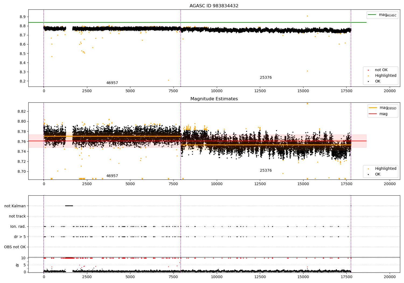Click the 'Ion. rad.' row label

(x=18, y=226)
